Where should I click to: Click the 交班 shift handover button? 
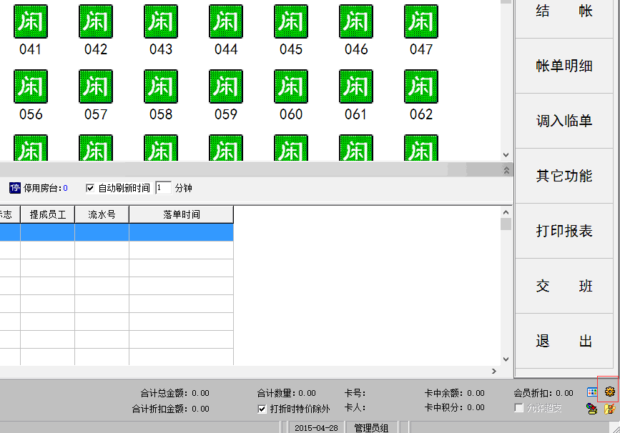click(564, 286)
